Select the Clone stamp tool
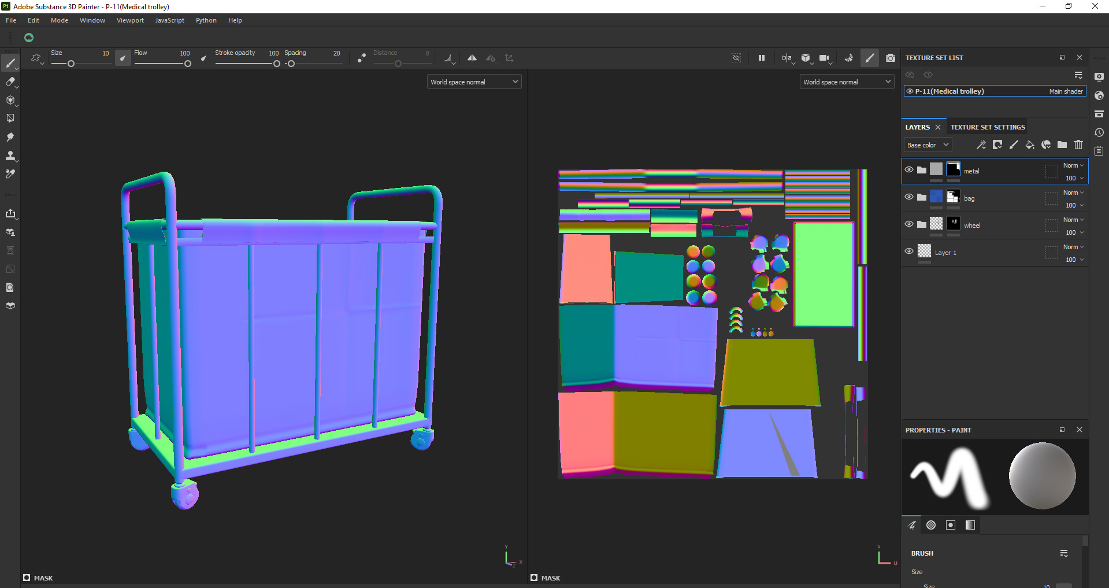This screenshot has width=1109, height=588. coord(10,156)
